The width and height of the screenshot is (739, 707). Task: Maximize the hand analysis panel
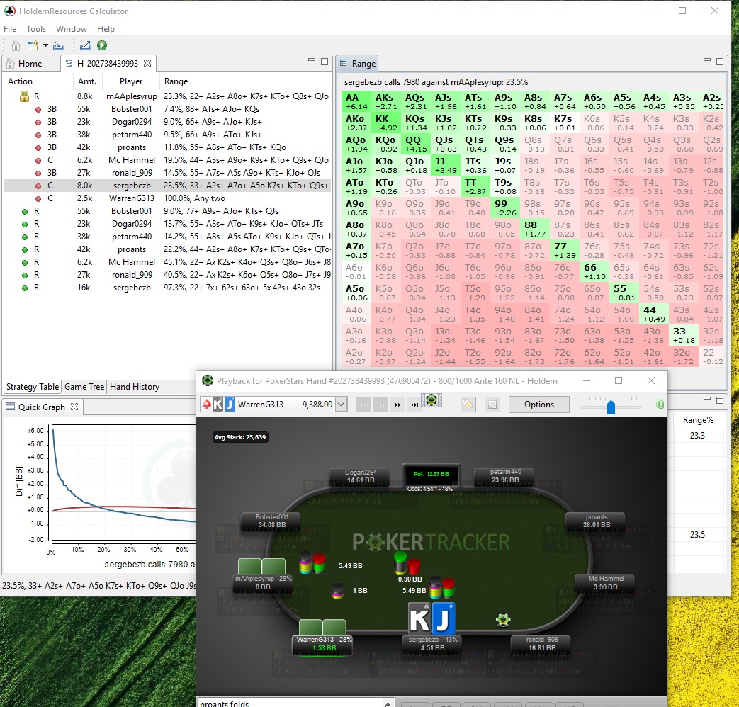pos(325,61)
